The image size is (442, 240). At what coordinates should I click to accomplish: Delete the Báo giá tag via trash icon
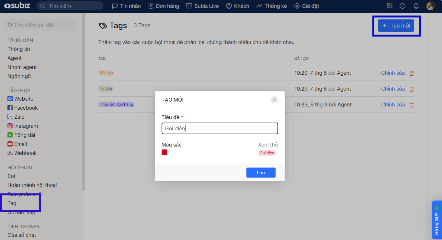point(412,73)
